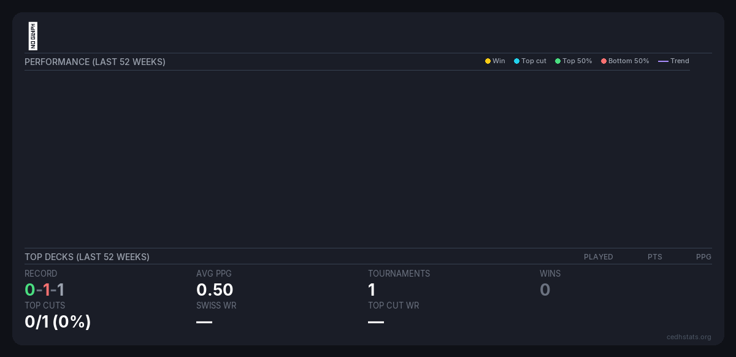Viewport: 736px width, 357px height.
Task: Select the Performance (Last 52 Weeks) heading
Action: [x=95, y=62]
